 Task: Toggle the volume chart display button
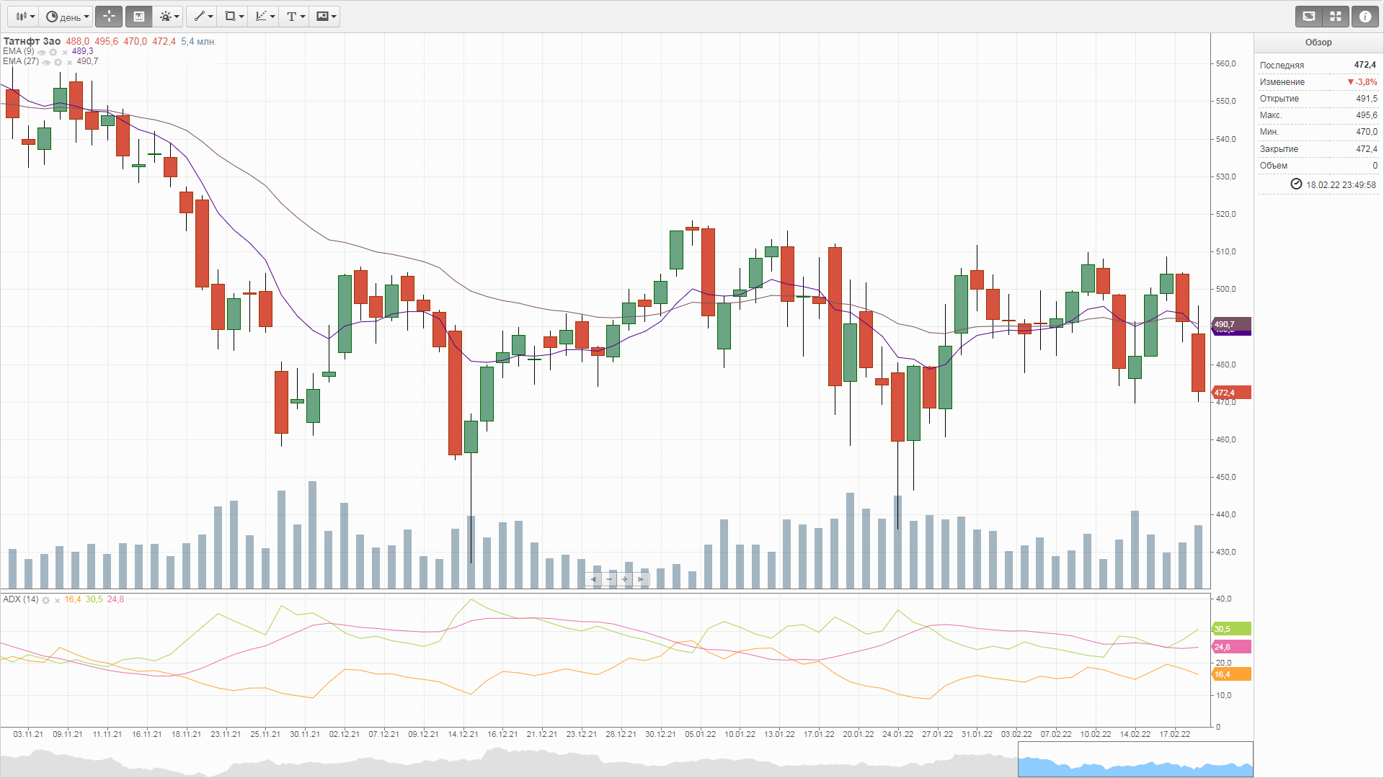(x=138, y=16)
